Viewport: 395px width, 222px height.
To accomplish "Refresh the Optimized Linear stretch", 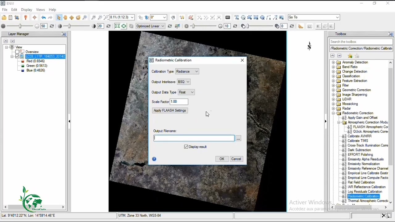I will coord(170,26).
